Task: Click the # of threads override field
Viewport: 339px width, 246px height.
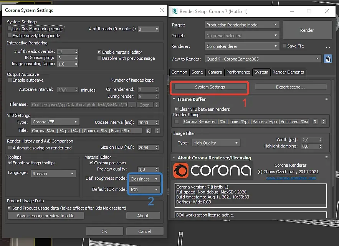Action: [66, 52]
